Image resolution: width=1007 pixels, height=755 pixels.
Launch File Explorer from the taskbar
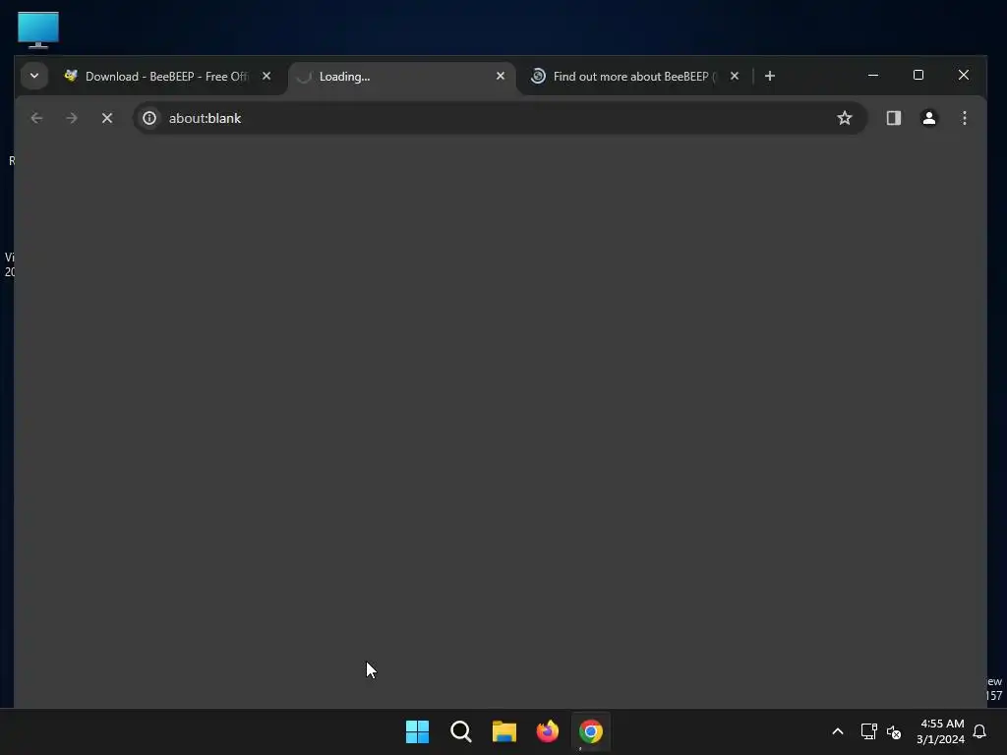click(x=504, y=731)
